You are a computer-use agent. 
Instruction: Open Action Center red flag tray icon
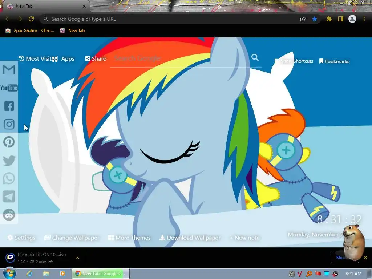(318, 274)
